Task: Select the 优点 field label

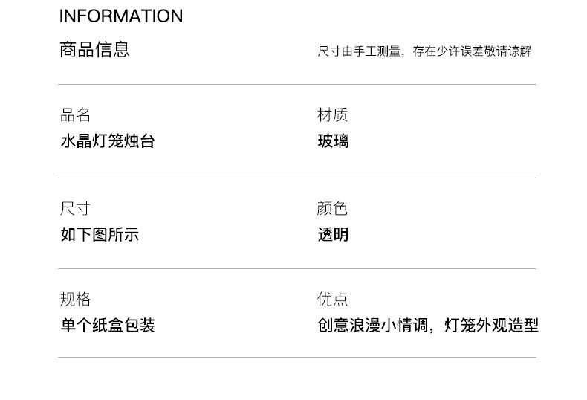Action: click(x=332, y=299)
